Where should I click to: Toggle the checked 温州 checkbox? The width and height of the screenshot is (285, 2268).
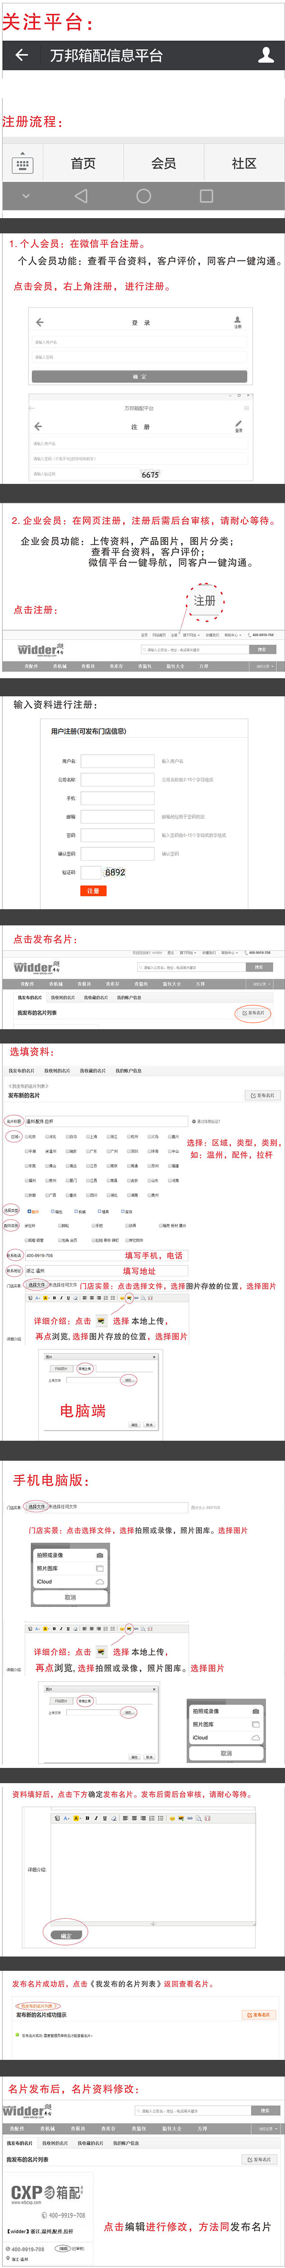[47, 1151]
